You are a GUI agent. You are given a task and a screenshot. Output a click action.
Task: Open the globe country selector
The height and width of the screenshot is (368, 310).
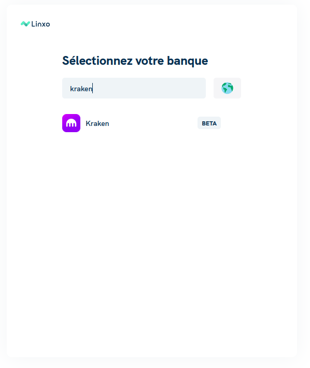(227, 88)
